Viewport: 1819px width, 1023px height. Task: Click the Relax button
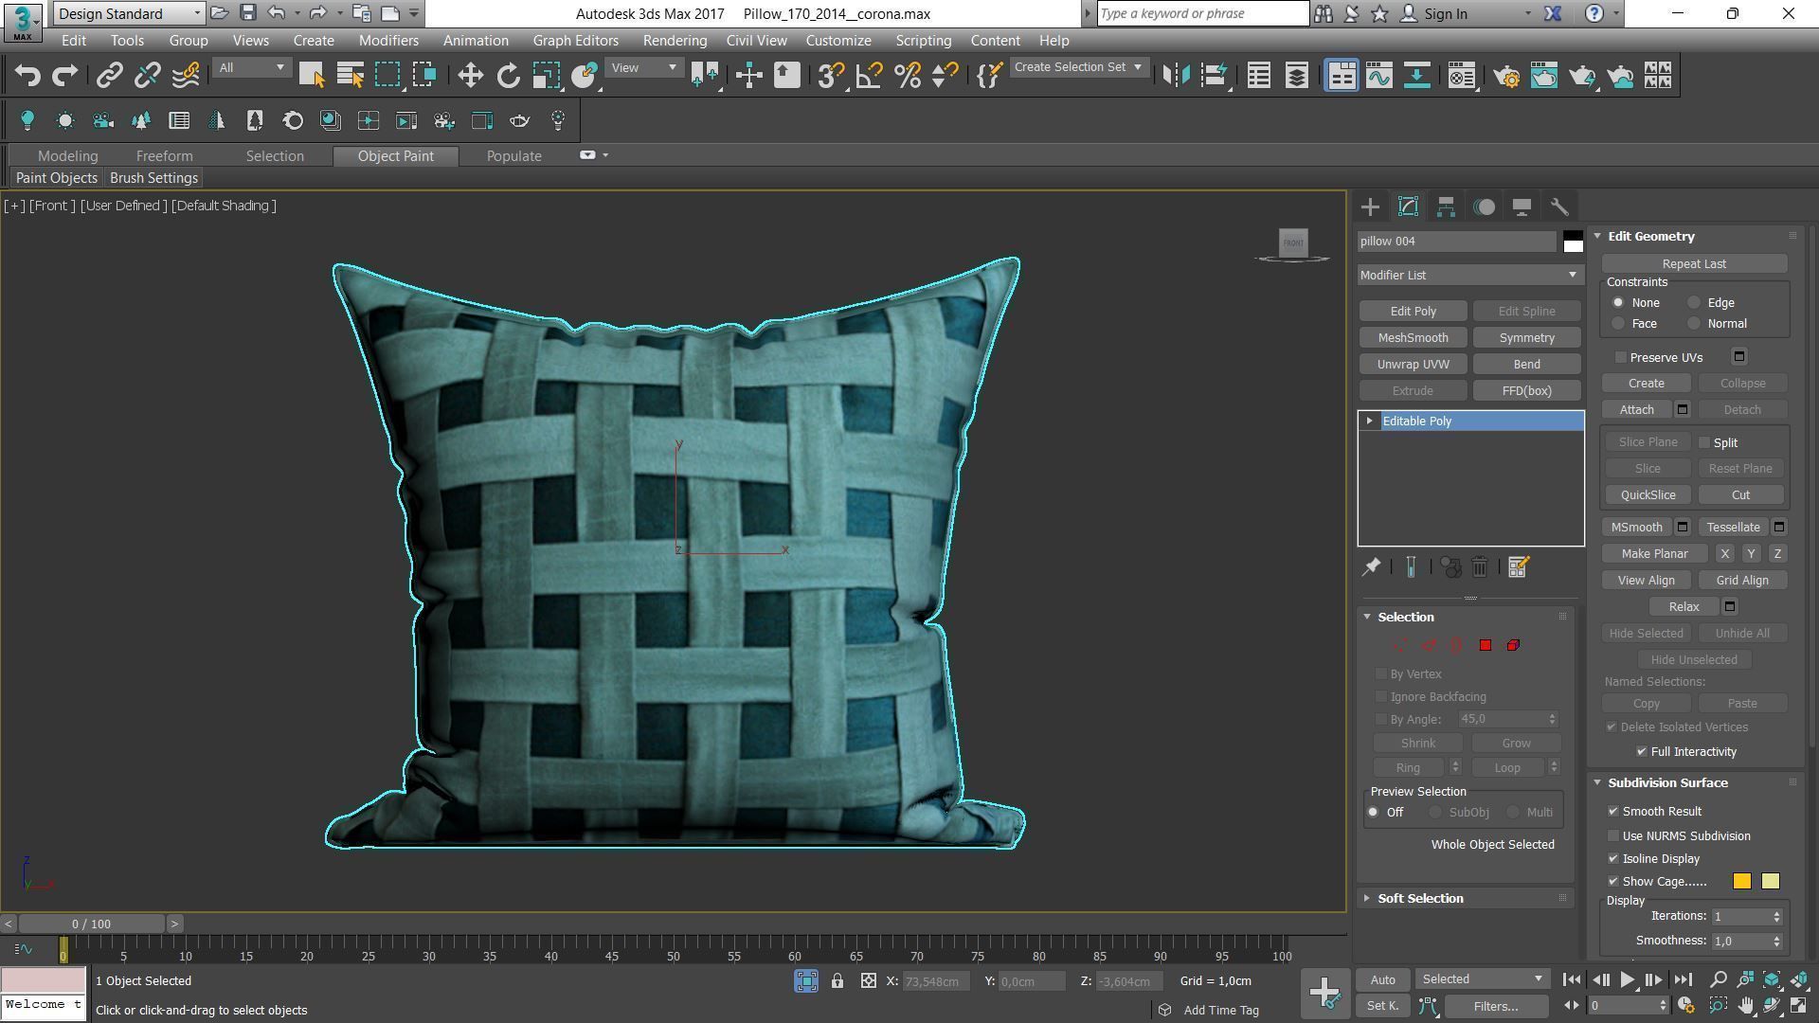(1684, 607)
